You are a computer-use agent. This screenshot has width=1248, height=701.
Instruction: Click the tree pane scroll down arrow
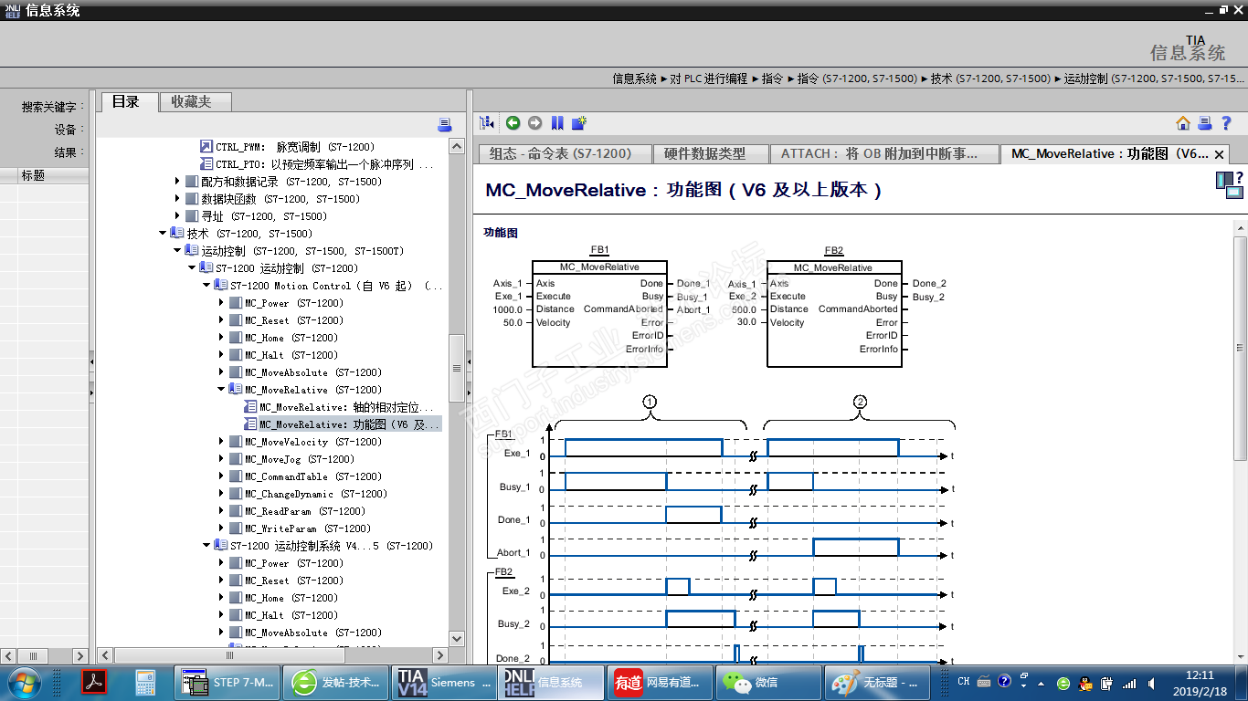(x=457, y=639)
